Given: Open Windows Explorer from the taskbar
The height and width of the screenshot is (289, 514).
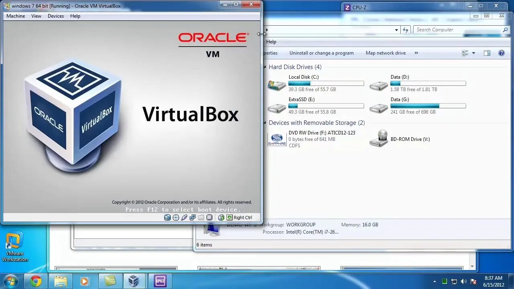Looking at the screenshot, I should coord(61,281).
